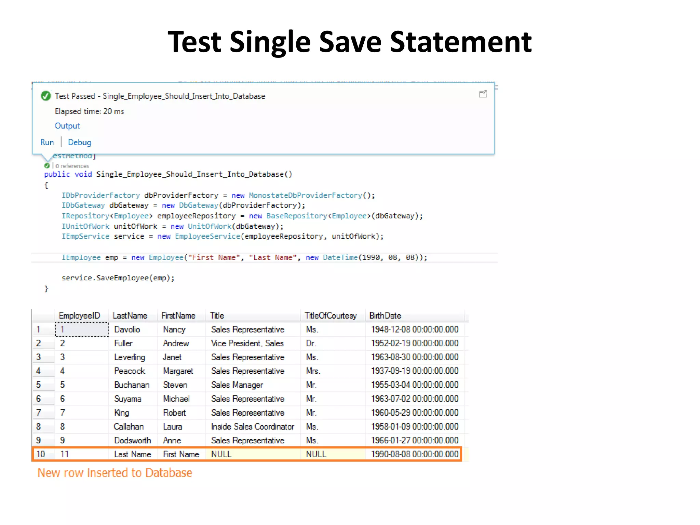
Task: Select the birth date 1952-02-19 cell
Action: 415,343
